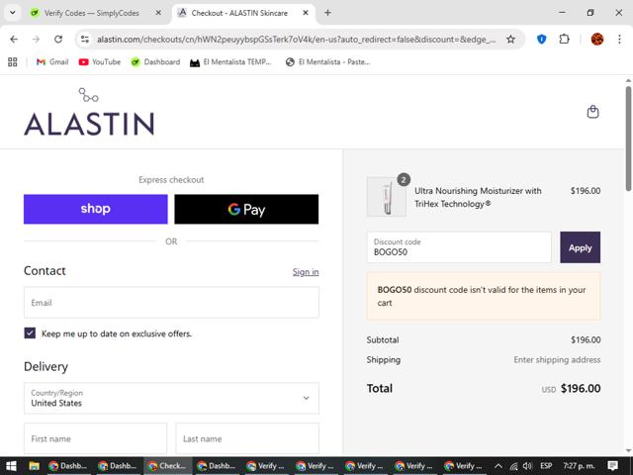Focus the Last name field

[247, 438]
